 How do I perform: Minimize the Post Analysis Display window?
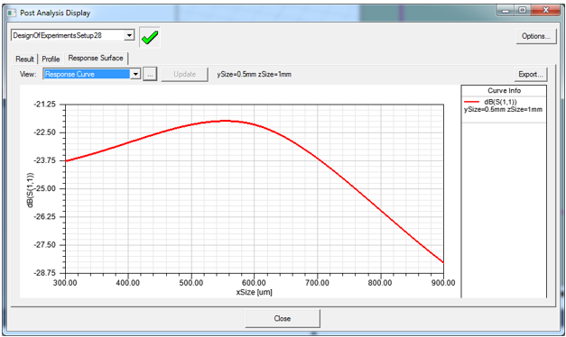(506, 11)
